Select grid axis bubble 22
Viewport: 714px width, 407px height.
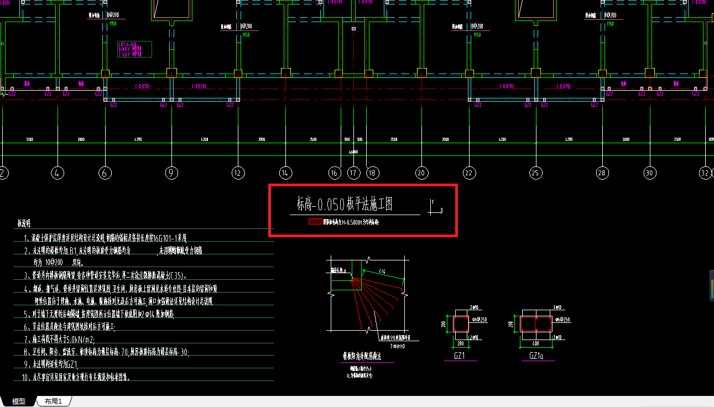pos(470,173)
